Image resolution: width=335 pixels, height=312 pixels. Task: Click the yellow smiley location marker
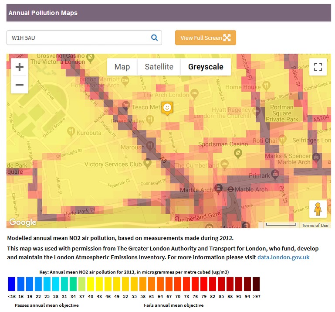click(x=167, y=107)
